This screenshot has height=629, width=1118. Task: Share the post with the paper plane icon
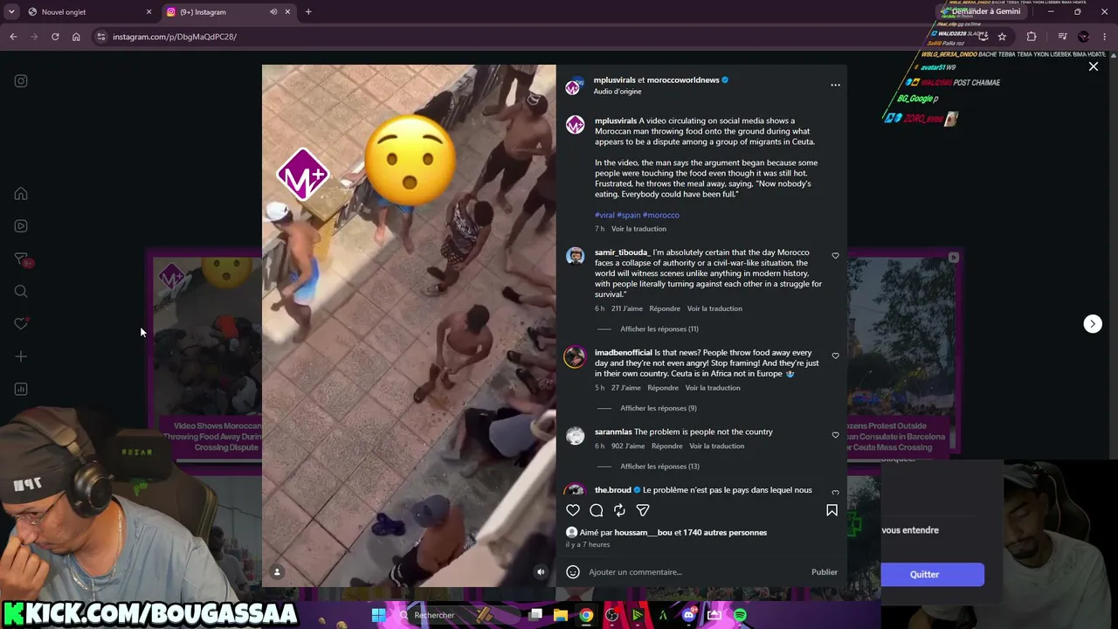coord(643,510)
